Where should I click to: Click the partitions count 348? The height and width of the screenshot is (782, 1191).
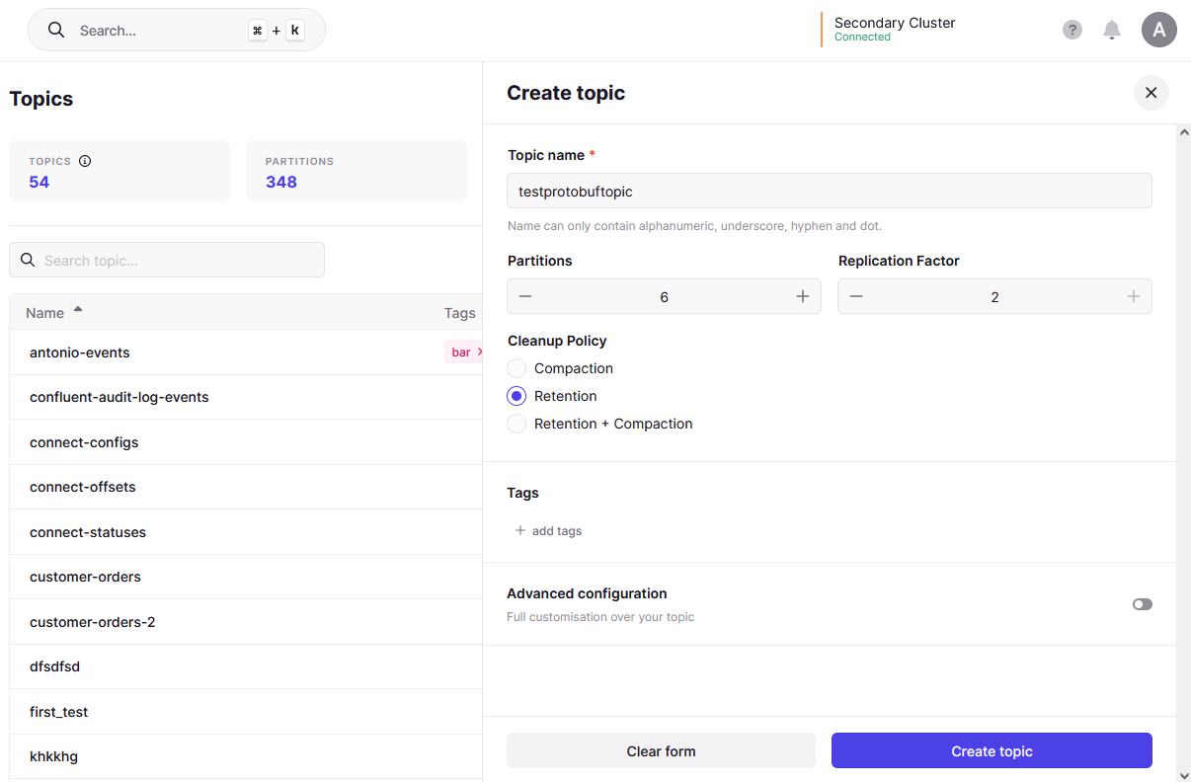click(281, 182)
